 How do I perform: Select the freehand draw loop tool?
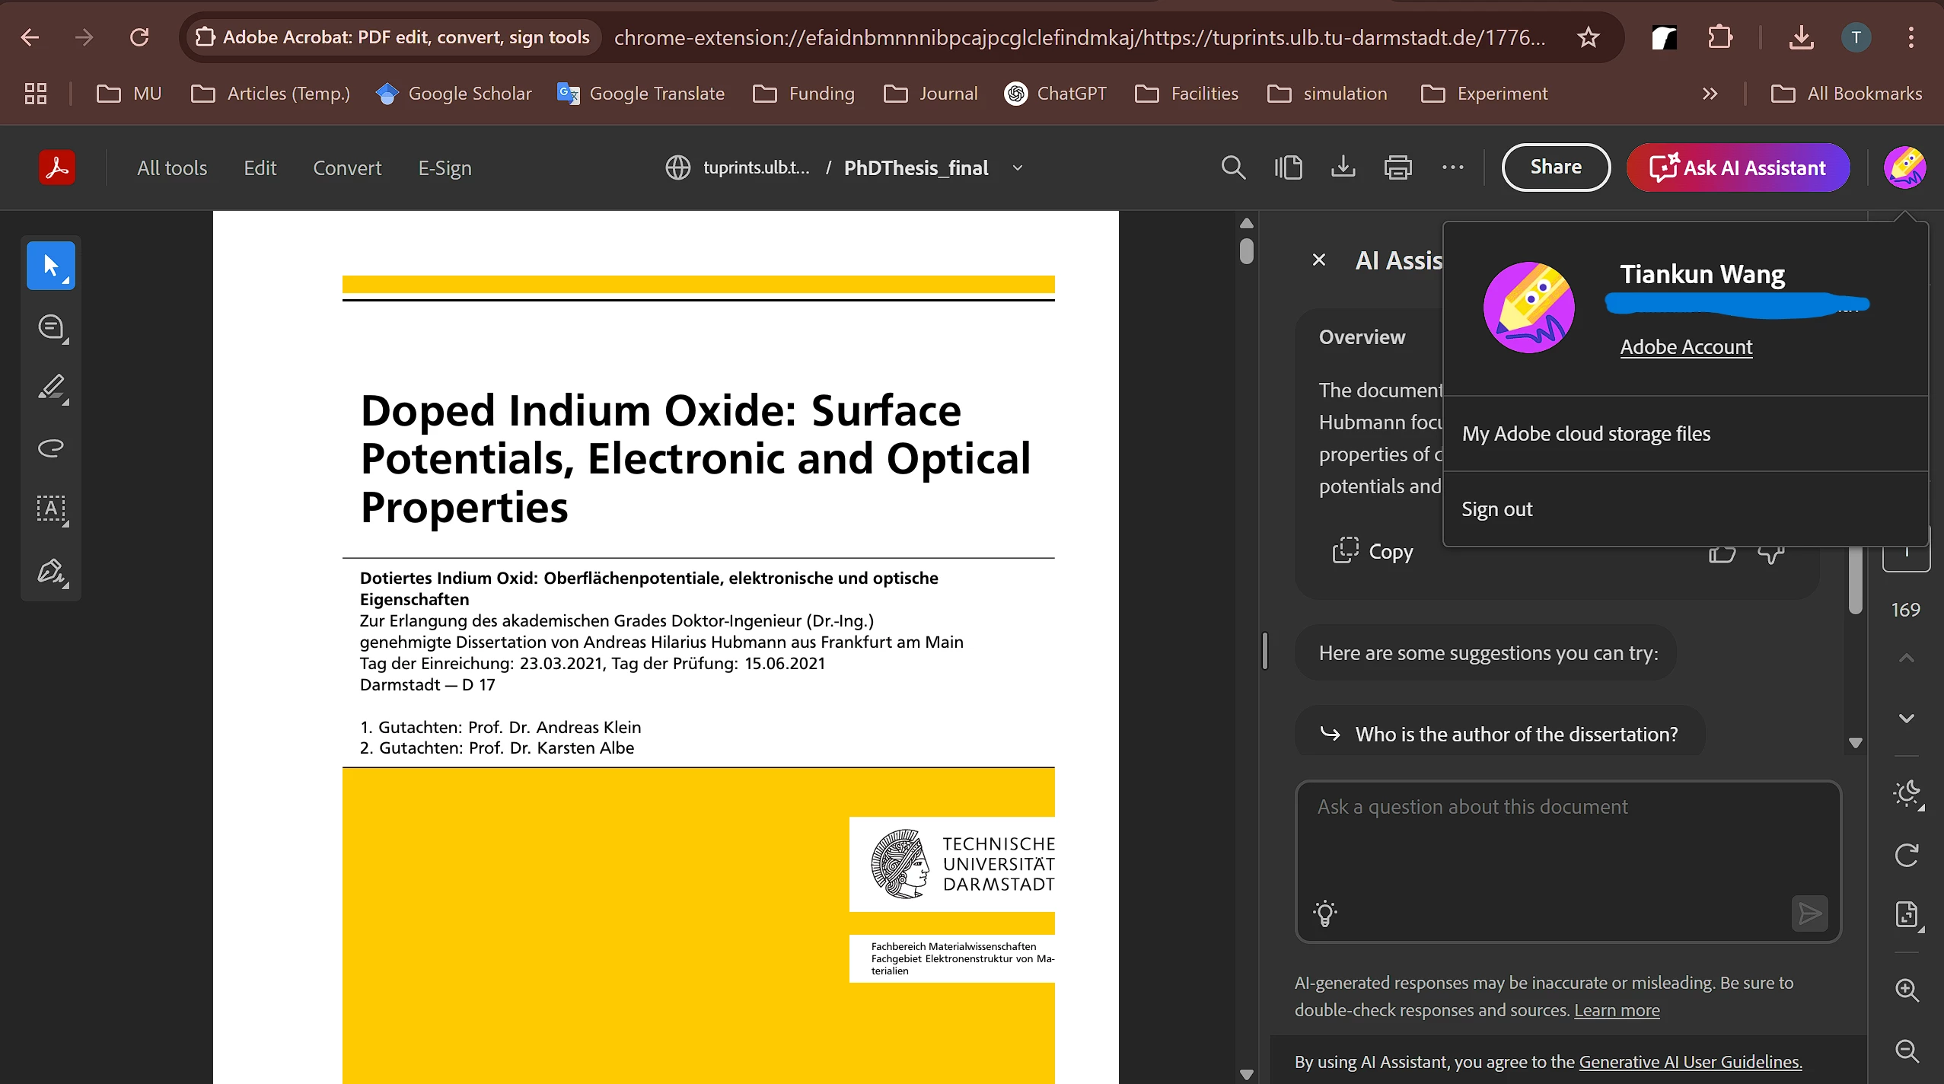tap(51, 448)
